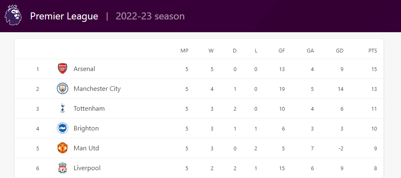Click the Arsenal club crest
This screenshot has height=178, width=401.
point(62,69)
